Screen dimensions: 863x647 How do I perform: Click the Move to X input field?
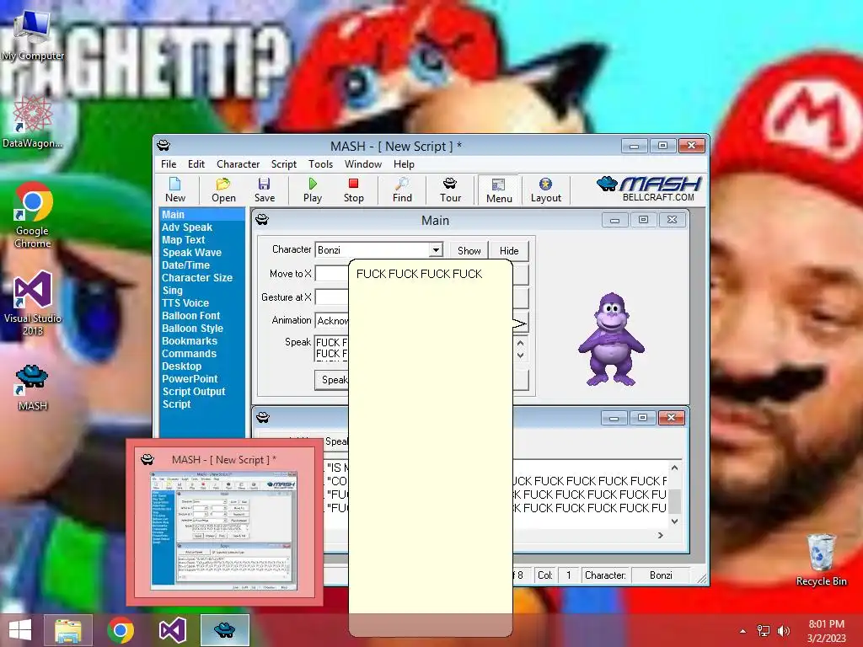pyautogui.click(x=331, y=274)
